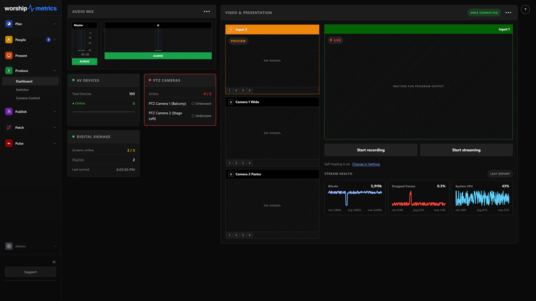
Task: Toggle the channel A AUDIO button
Action: click(x=158, y=56)
